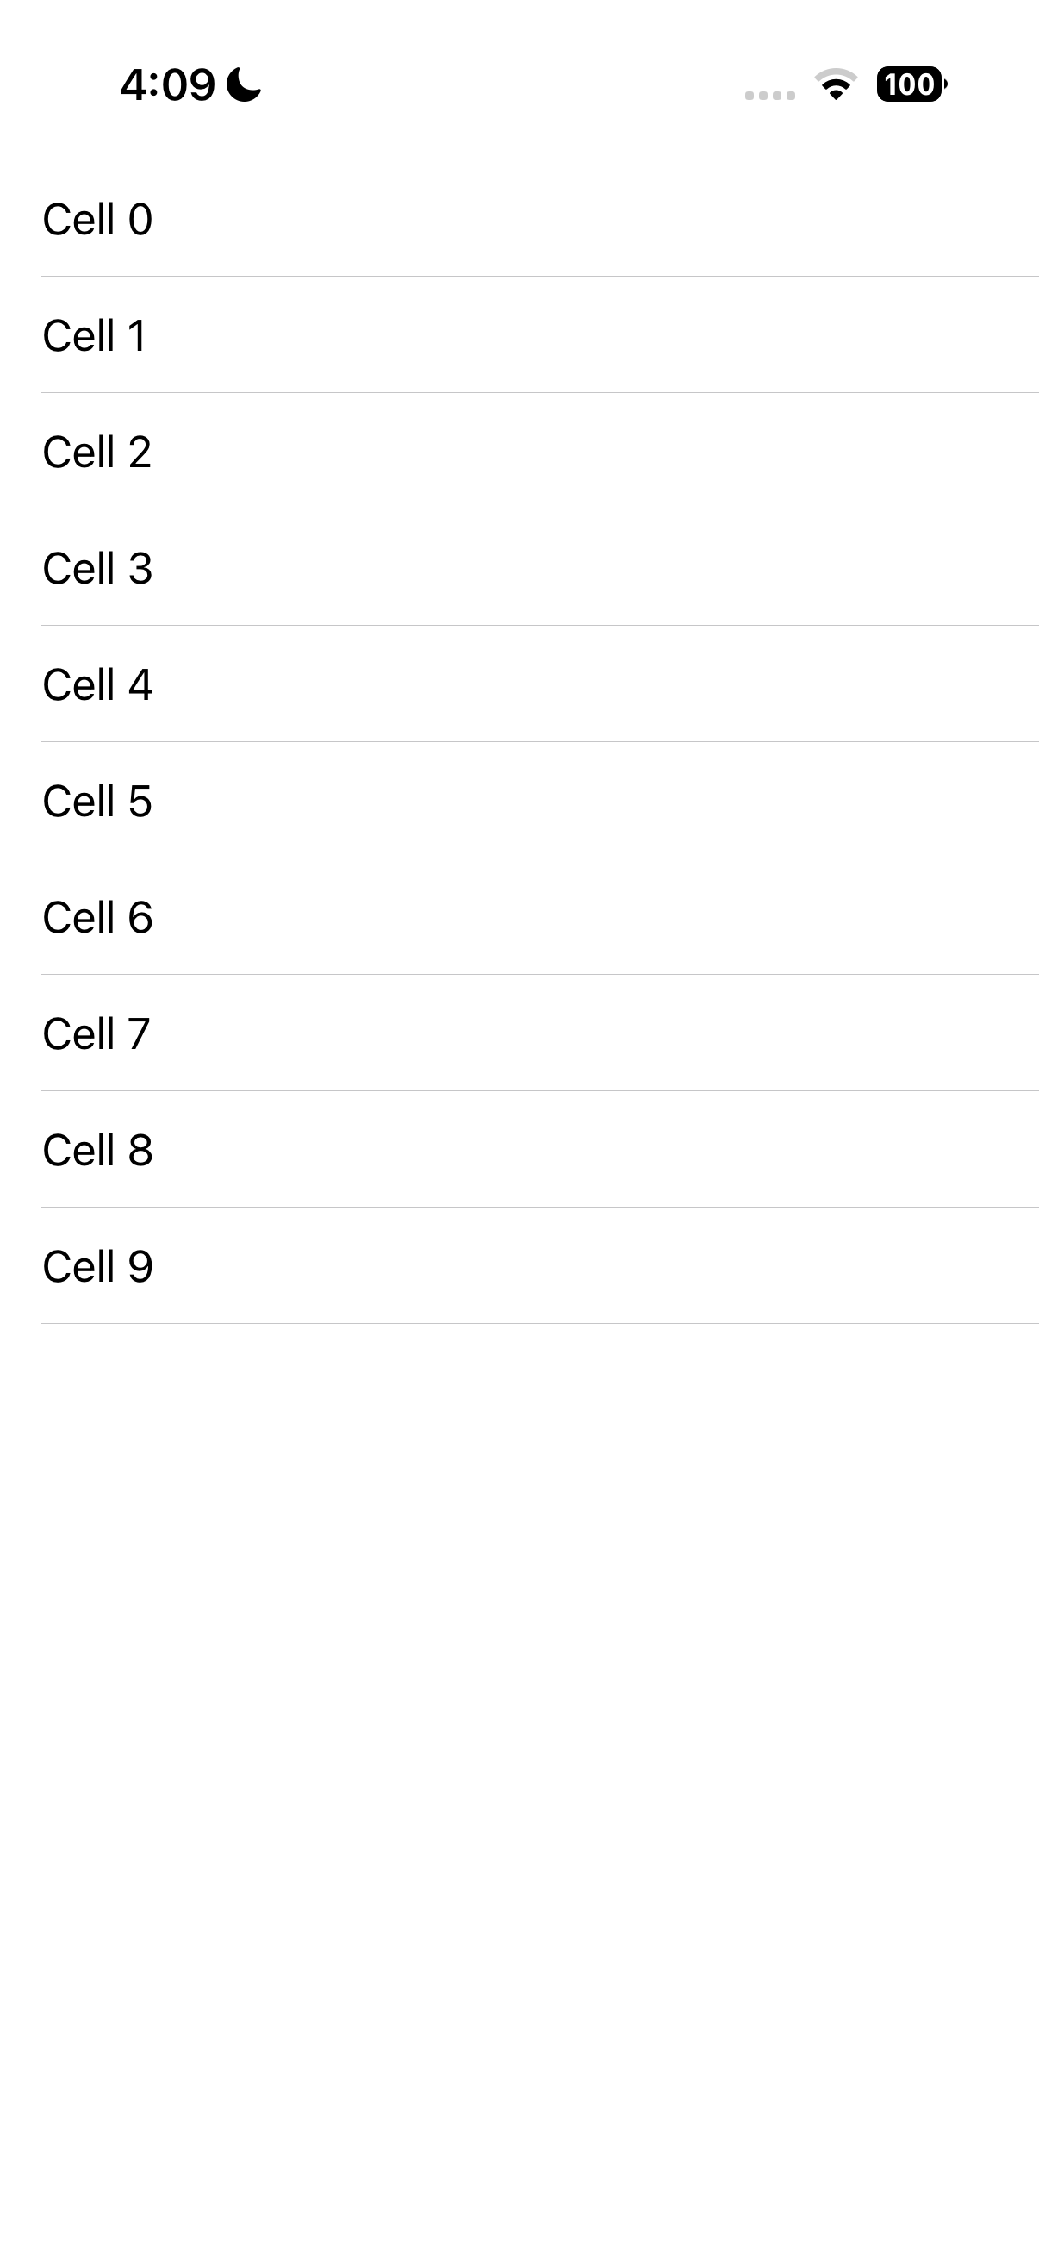The width and height of the screenshot is (1039, 2260).
Task: Tap the Cell 5 list item
Action: pos(519,801)
